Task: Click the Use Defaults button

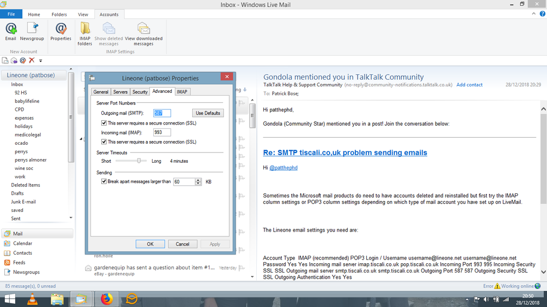Action: tap(208, 113)
